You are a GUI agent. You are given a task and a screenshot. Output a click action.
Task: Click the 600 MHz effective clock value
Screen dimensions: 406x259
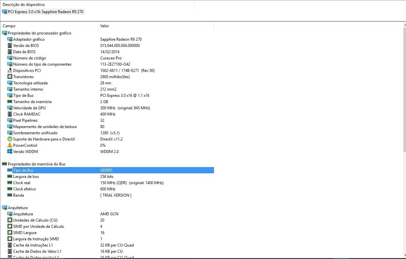(108, 189)
